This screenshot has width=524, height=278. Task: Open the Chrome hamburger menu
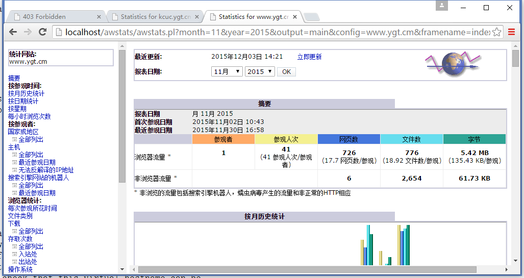(x=512, y=32)
